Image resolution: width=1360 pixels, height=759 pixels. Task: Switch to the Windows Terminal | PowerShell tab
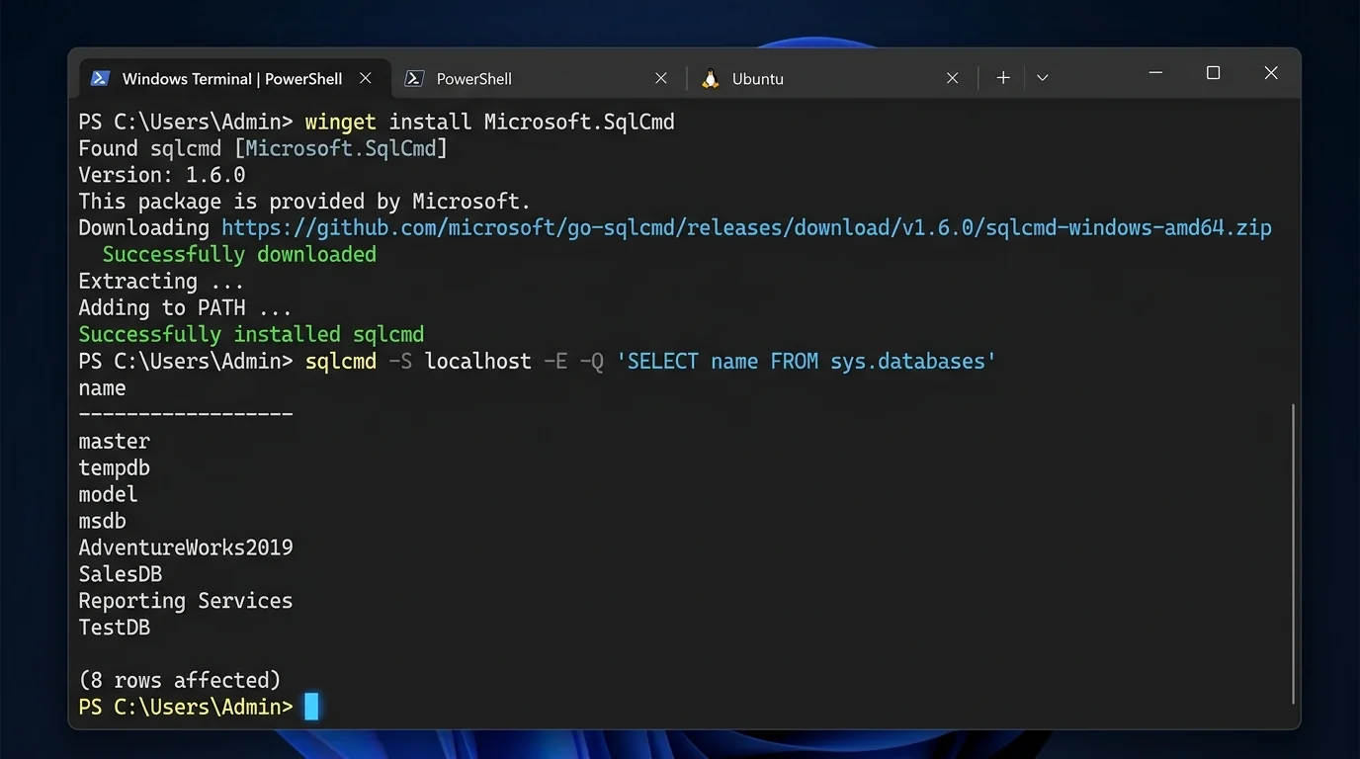(235, 78)
